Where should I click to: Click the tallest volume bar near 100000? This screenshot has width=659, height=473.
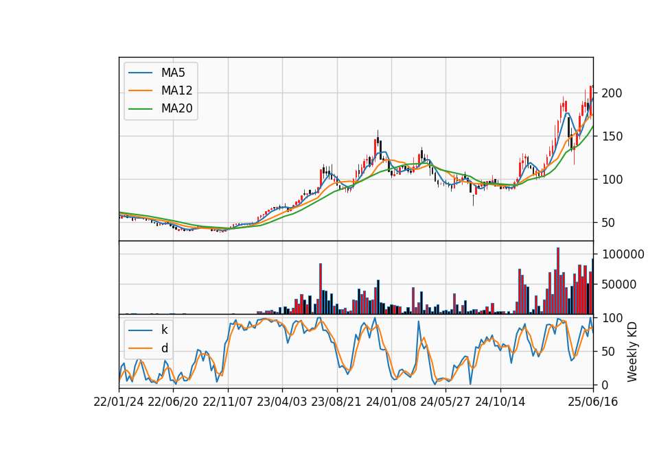558,281
